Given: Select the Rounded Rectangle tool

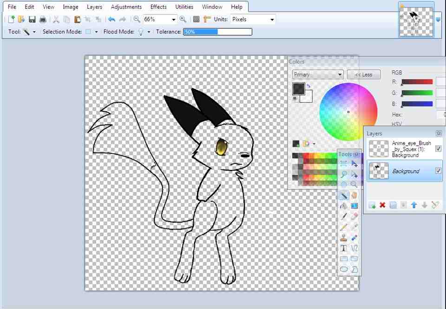Looking at the screenshot, I should (354, 259).
